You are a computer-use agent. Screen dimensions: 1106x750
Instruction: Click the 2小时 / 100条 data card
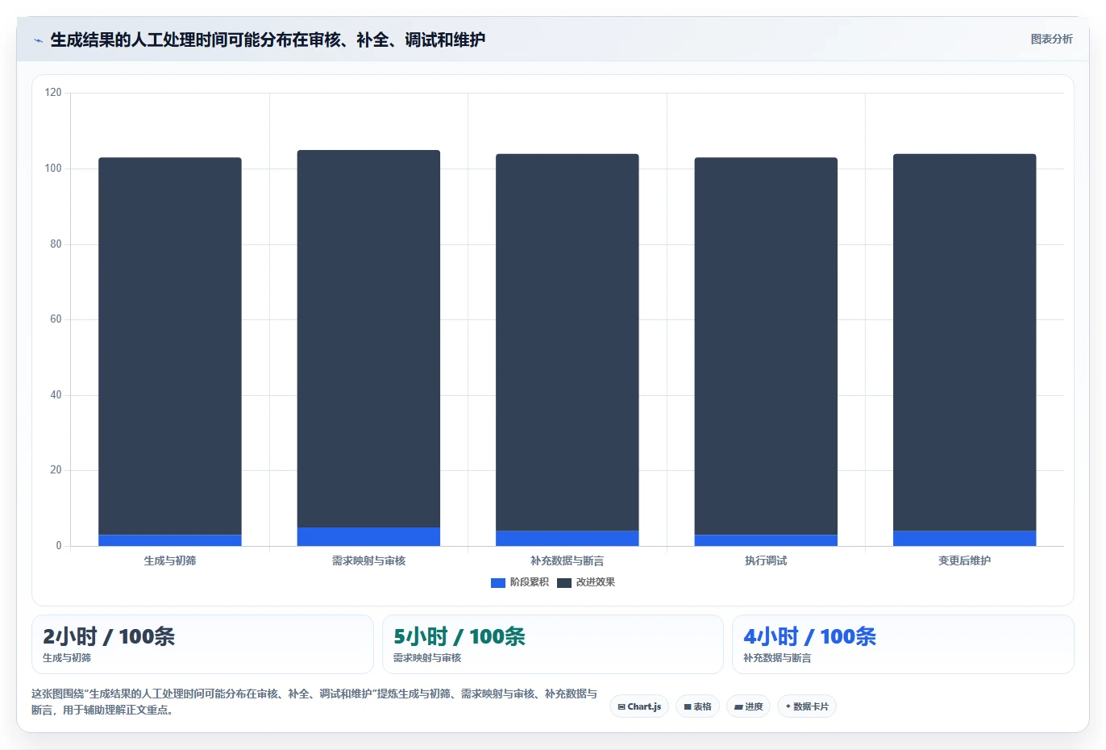pyautogui.click(x=202, y=644)
